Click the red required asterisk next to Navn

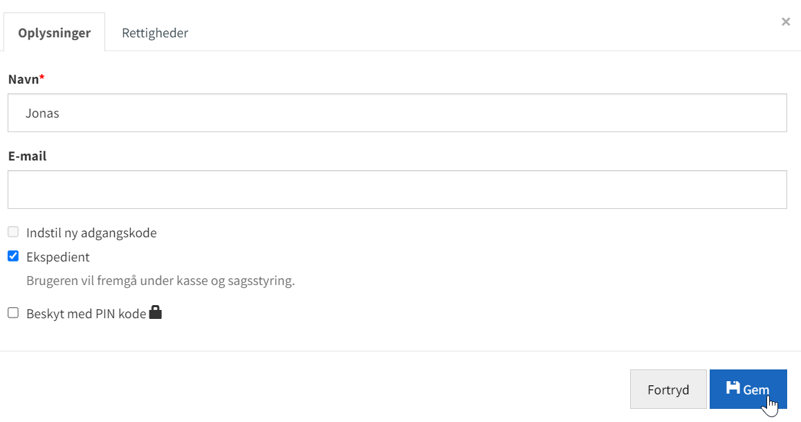42,77
